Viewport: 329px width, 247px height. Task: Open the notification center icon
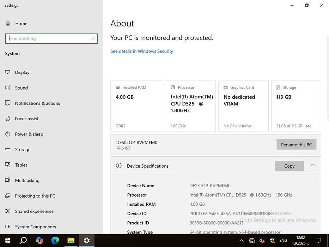click(318, 241)
